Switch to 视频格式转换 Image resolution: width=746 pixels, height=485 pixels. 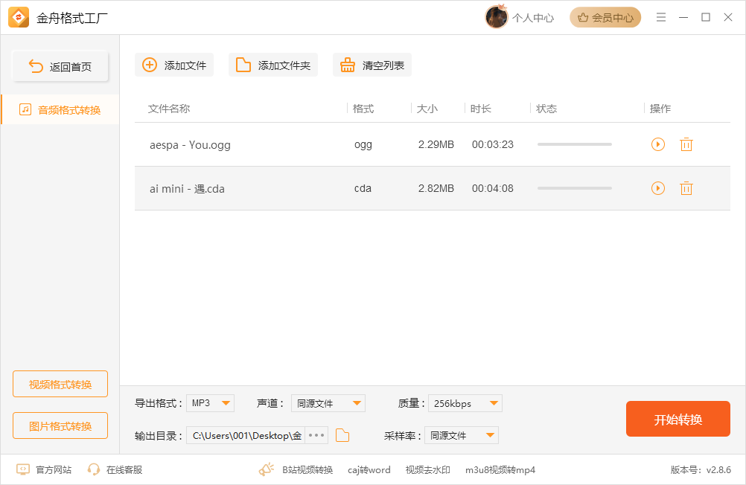tap(60, 383)
